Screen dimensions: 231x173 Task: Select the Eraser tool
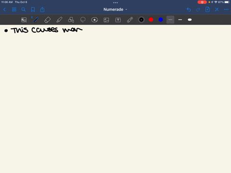point(47,20)
